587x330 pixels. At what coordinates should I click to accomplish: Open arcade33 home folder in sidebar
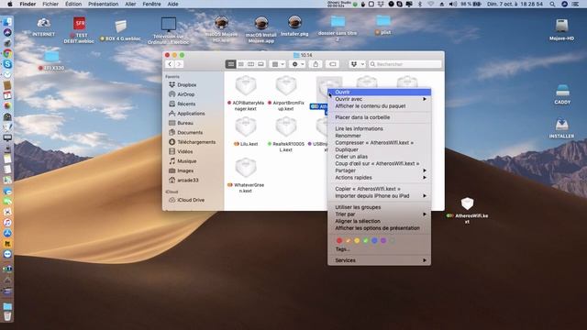pyautogui.click(x=187, y=180)
